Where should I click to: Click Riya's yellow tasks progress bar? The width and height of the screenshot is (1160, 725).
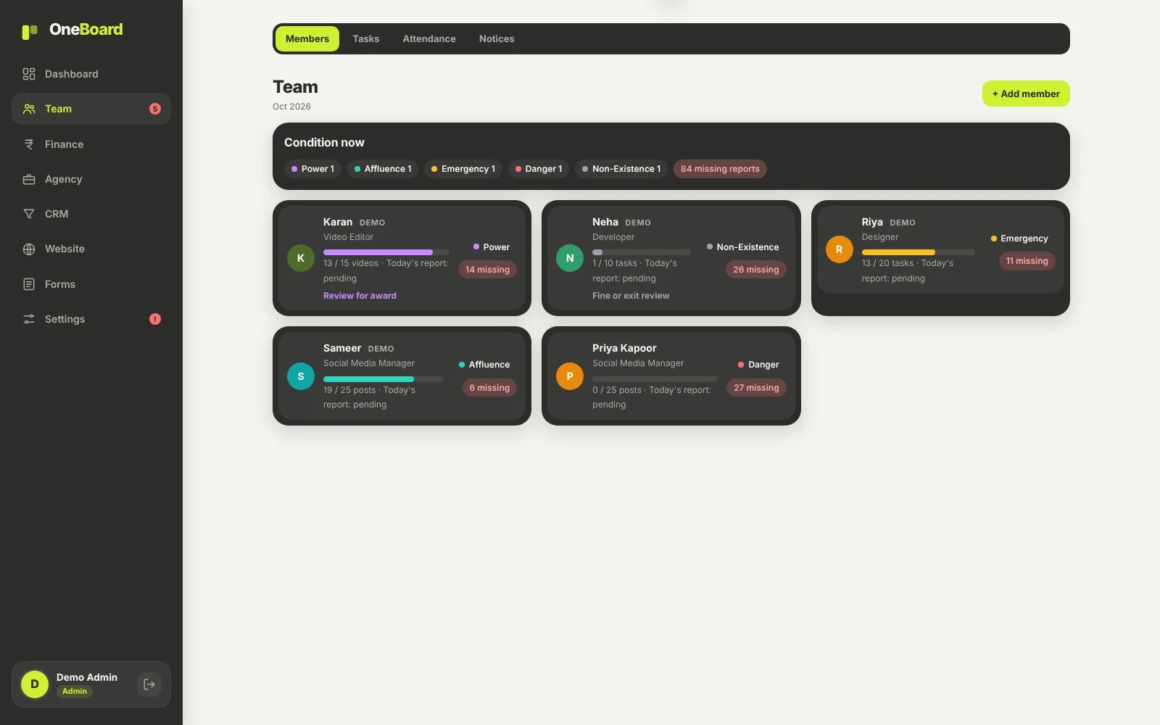coord(918,252)
